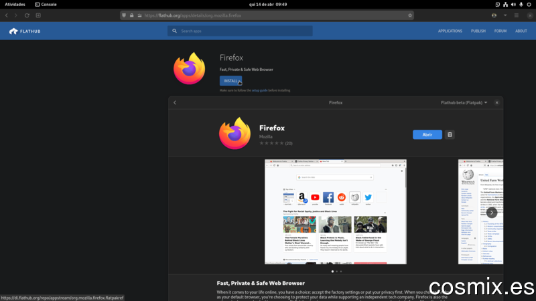Advance to next screenshot with arrow
Image resolution: width=536 pixels, height=301 pixels.
(x=492, y=212)
